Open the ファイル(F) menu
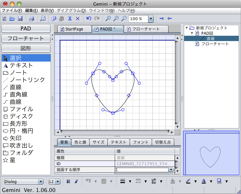Viewport: 241px width, 194px height. point(12,11)
